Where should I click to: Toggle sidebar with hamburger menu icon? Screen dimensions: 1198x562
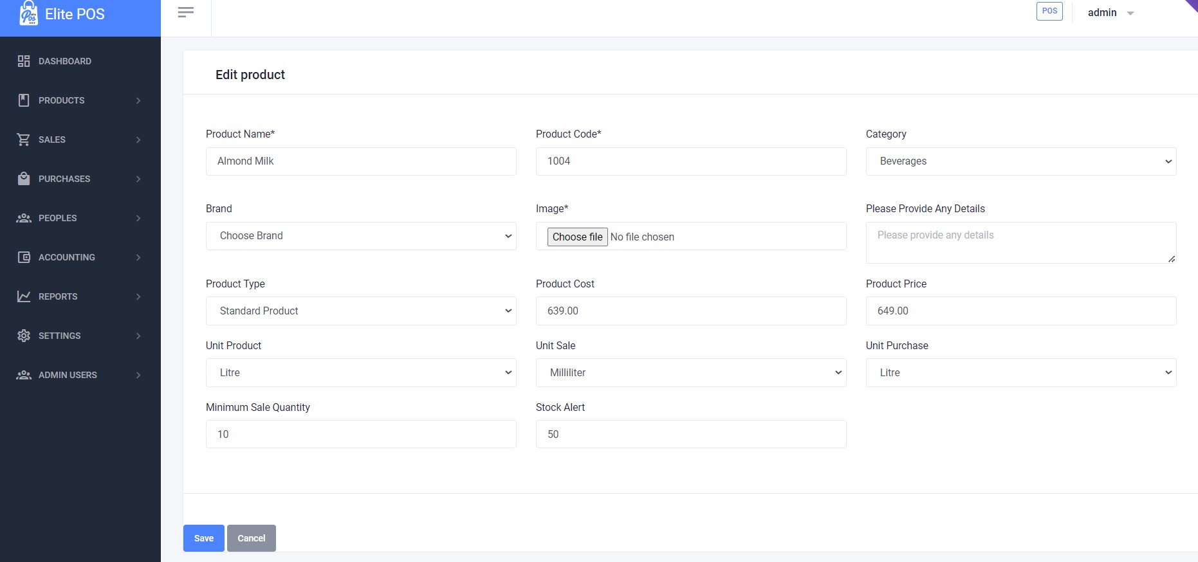tap(186, 12)
